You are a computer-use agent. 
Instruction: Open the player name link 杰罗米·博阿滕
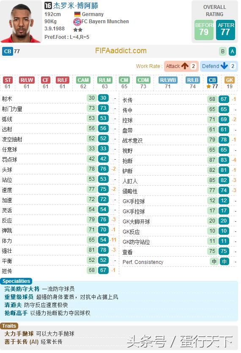pos(76,5)
